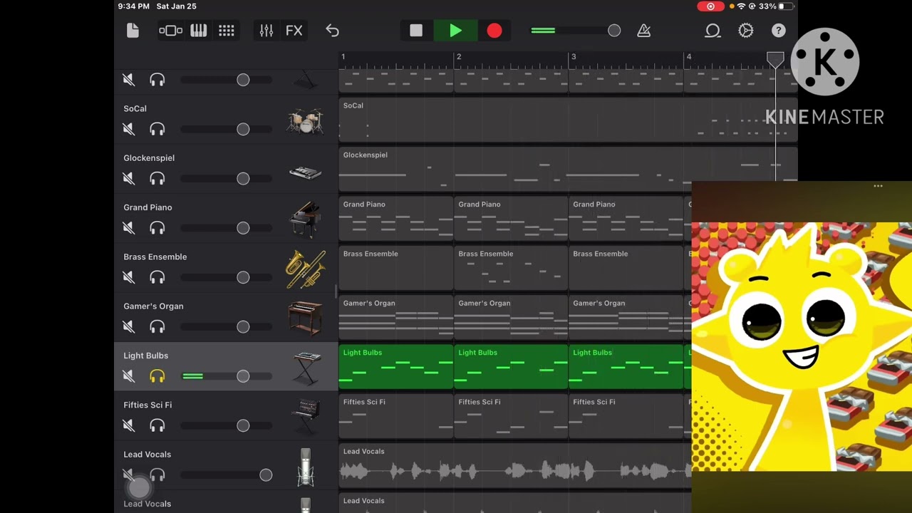Tap the undo arrow
Image resolution: width=912 pixels, height=513 pixels.
click(332, 31)
